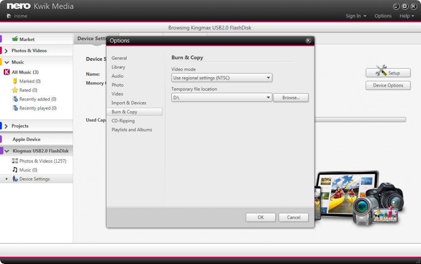421x264 pixels.
Task: Select Import & Devices in Options list
Action: [x=129, y=103]
